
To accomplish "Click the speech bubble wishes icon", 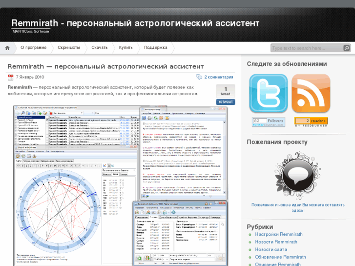I will (298, 175).
